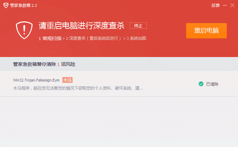Click the 终止 stop button
The width and height of the screenshot is (238, 147).
point(138,25)
